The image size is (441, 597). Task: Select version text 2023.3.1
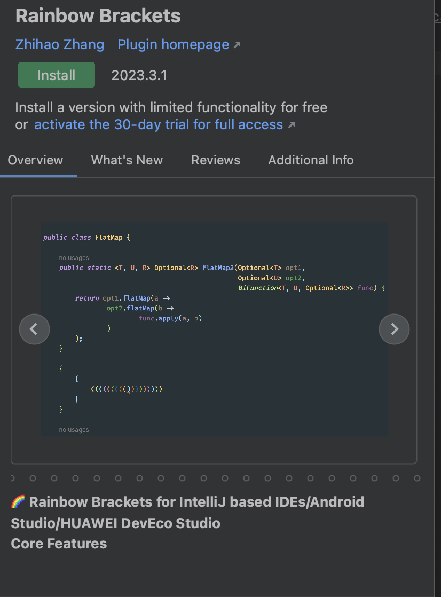pyautogui.click(x=139, y=75)
